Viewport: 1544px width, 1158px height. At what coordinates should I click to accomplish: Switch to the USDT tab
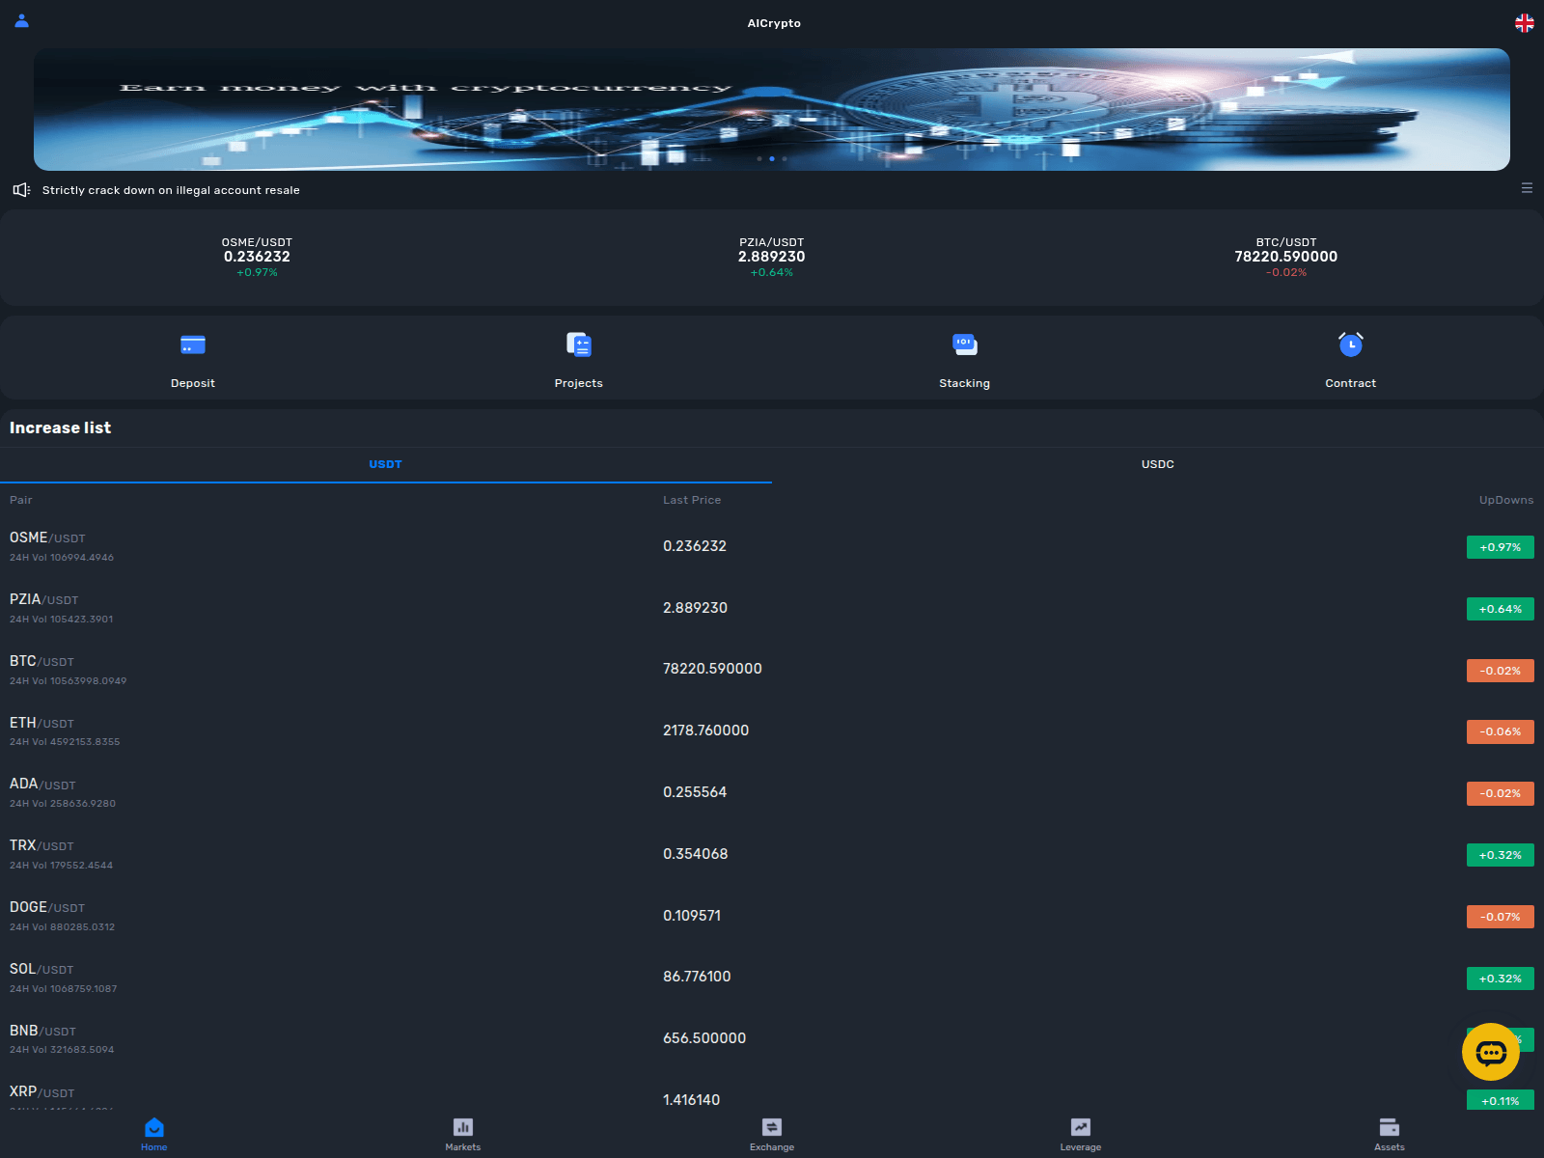click(386, 464)
